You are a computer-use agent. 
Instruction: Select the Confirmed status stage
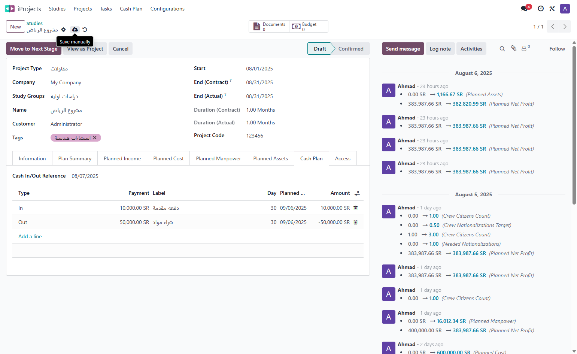[x=351, y=49]
